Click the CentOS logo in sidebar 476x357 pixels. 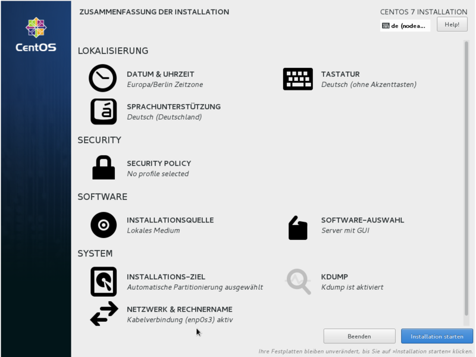pyautogui.click(x=36, y=35)
